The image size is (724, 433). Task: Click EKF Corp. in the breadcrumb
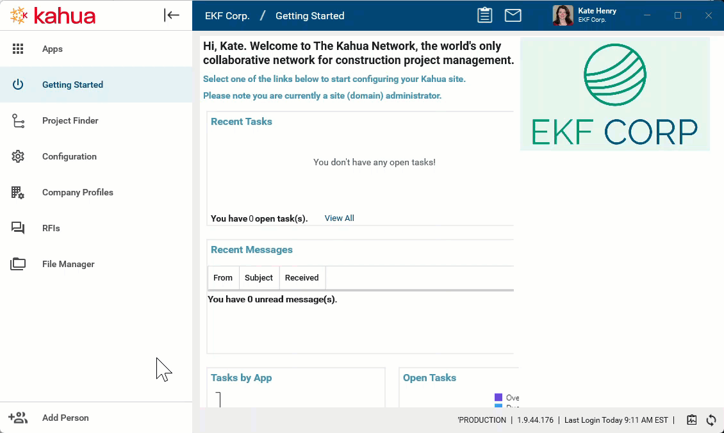pyautogui.click(x=227, y=16)
